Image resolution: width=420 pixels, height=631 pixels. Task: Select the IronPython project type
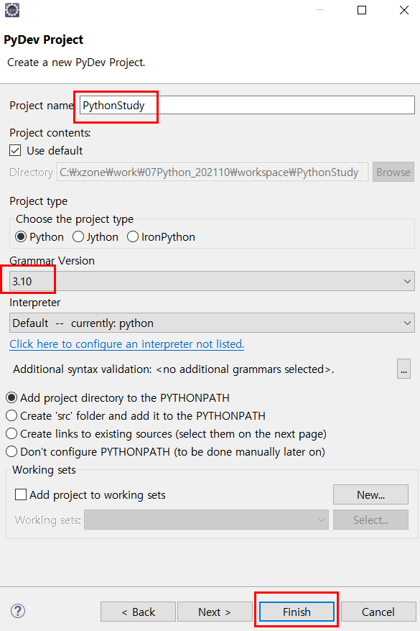[161, 236]
